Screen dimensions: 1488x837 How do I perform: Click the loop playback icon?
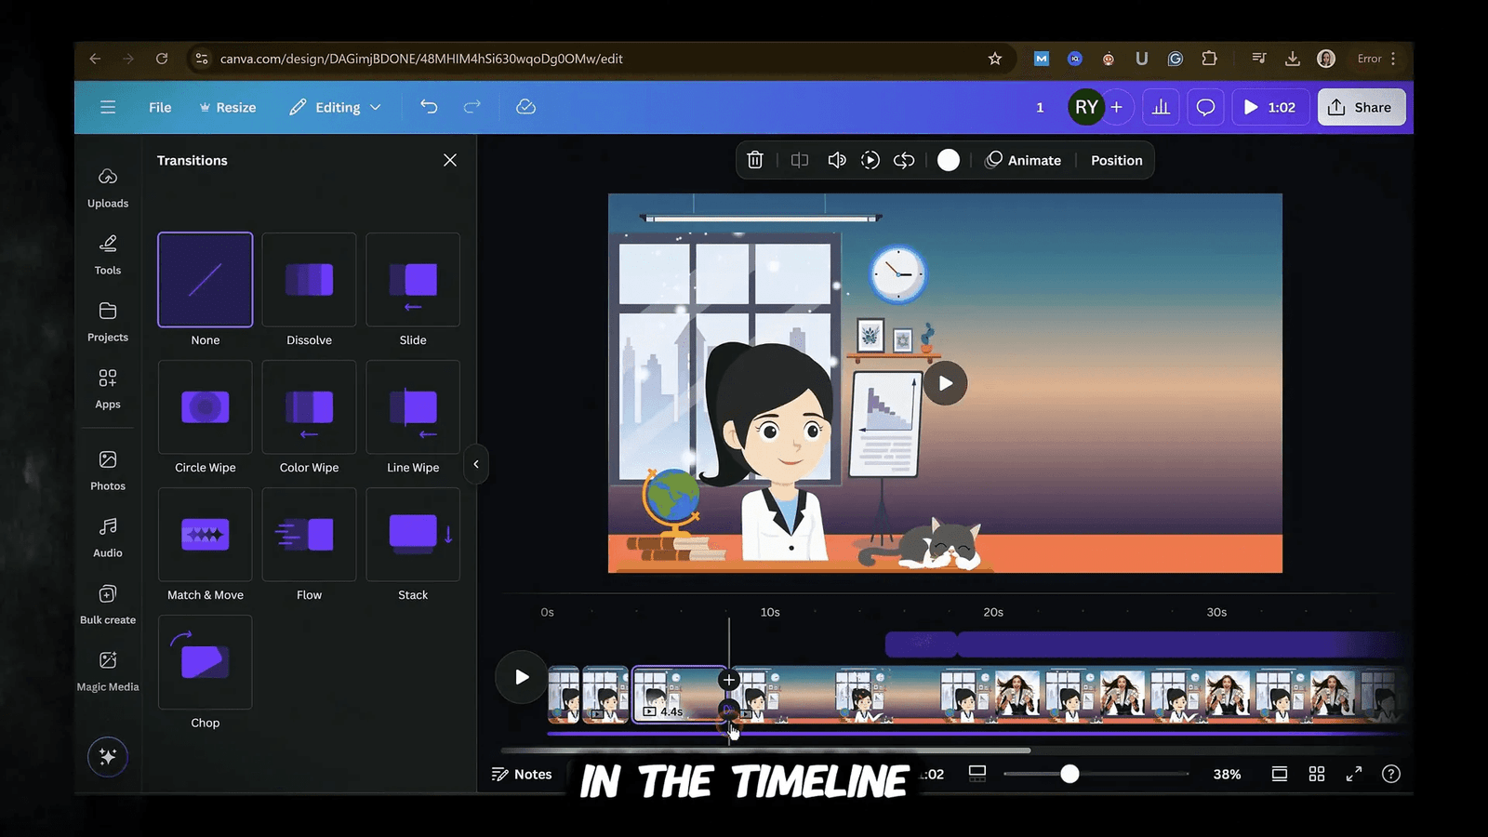coord(903,160)
